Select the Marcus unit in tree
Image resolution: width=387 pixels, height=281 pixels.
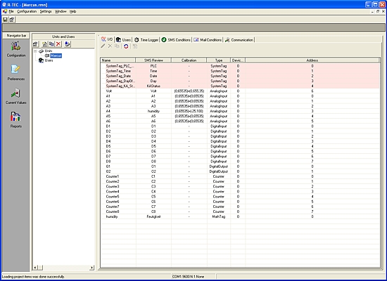pos(56,55)
